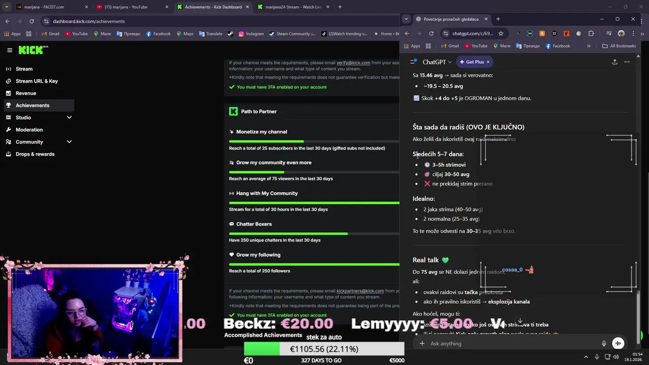
Task: Click ChatGPT dictate microphone icon
Action: pos(604,344)
